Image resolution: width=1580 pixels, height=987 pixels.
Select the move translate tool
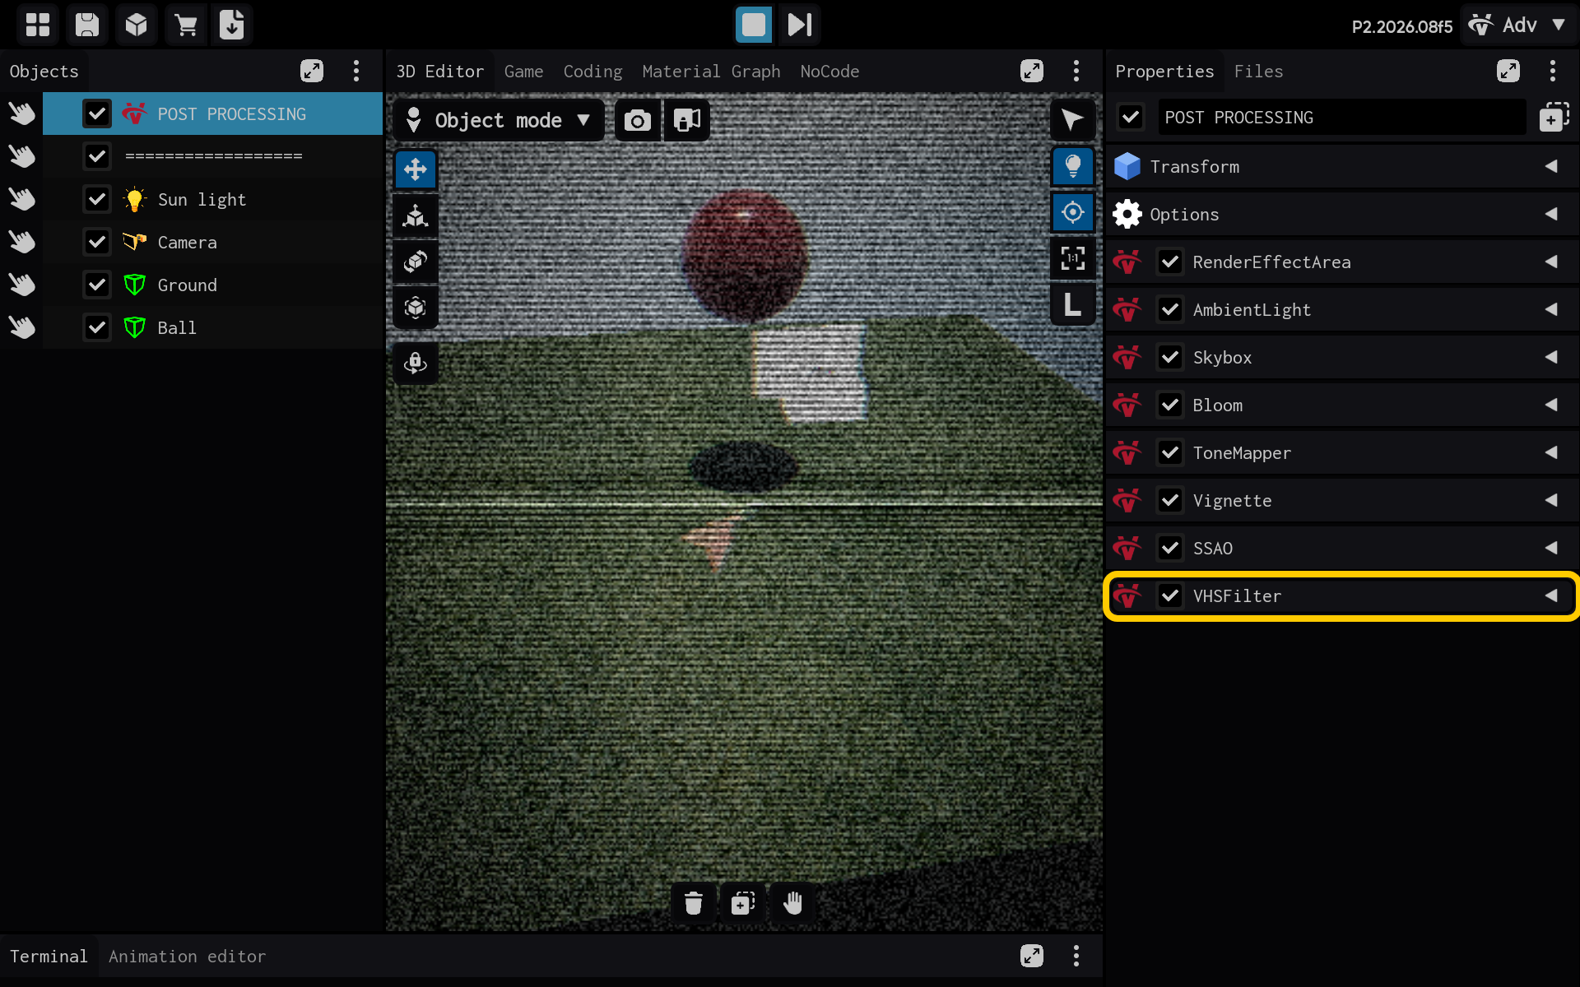tap(416, 169)
